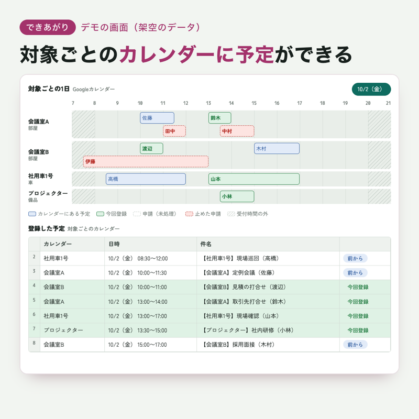Click the 08:30〜12:00 date cell
This screenshot has height=419, width=419.
pos(151,258)
